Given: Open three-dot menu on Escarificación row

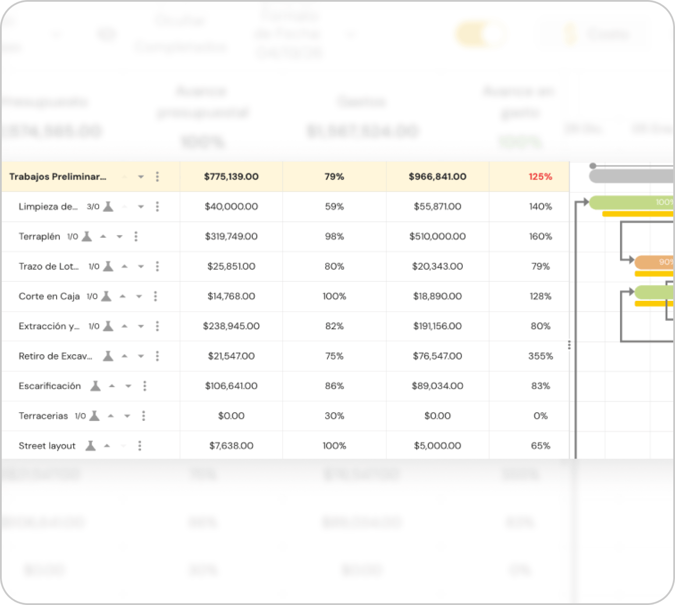Looking at the screenshot, I should coord(145,386).
